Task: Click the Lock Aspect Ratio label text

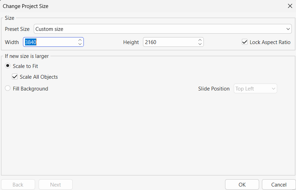Action: click(270, 42)
